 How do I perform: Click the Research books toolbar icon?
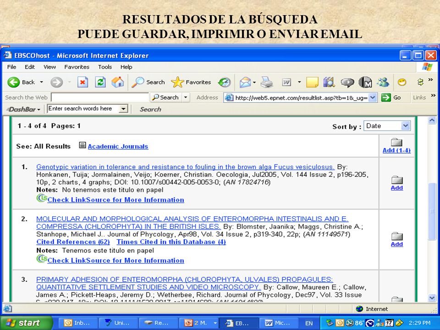(x=329, y=82)
